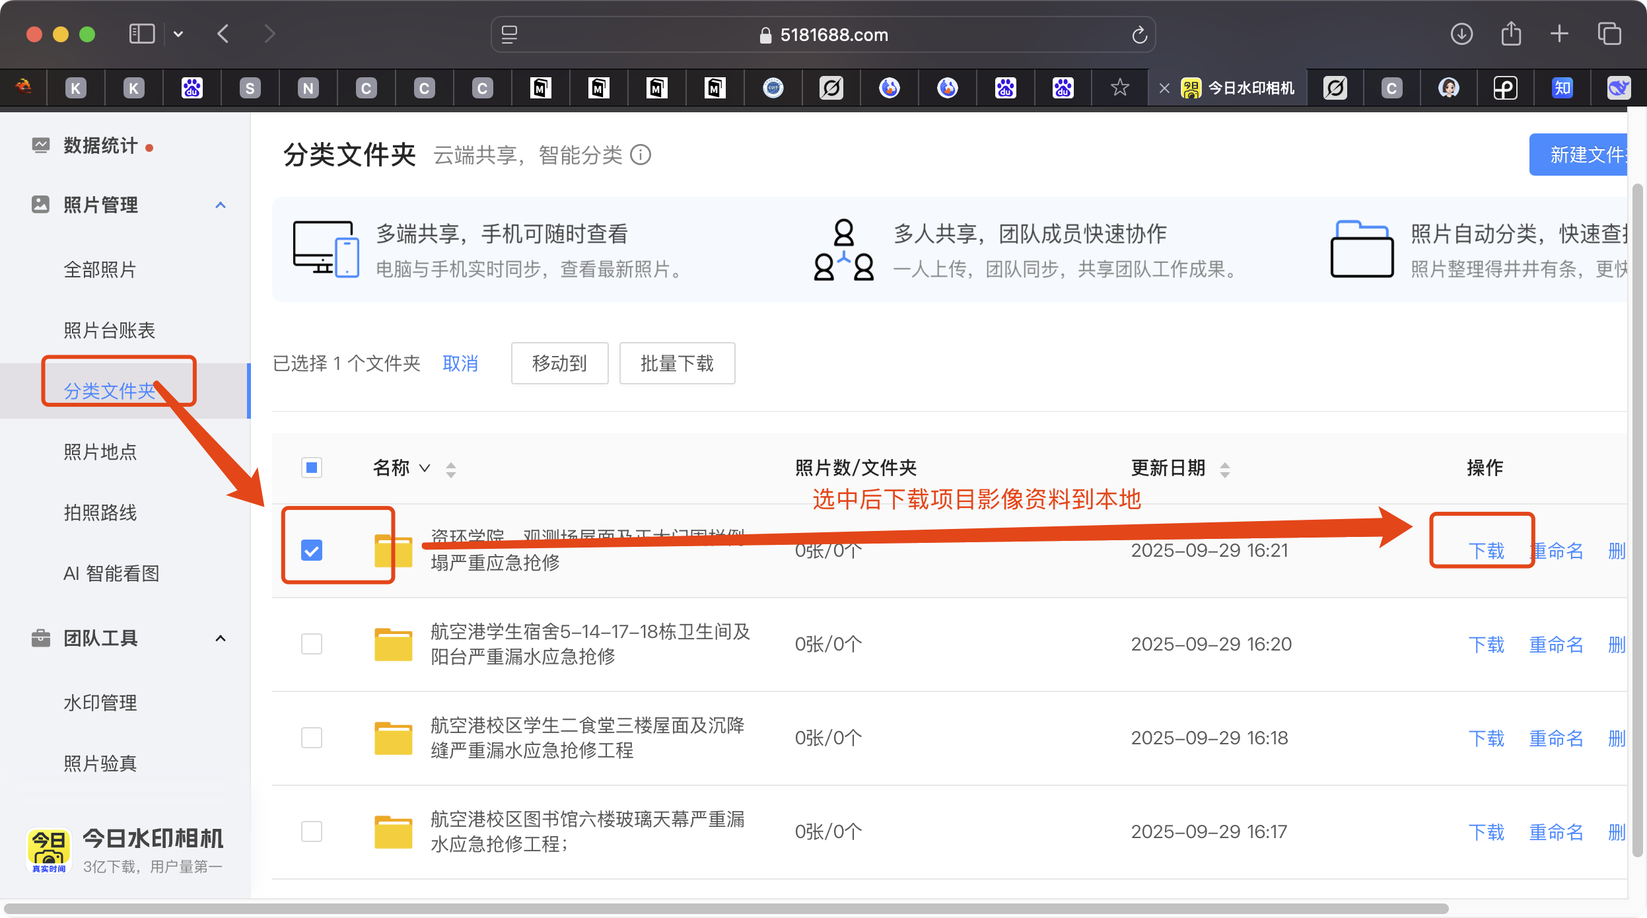Image resolution: width=1647 pixels, height=918 pixels.
Task: Click the horizontal scrollbar at page bottom
Action: [x=726, y=909]
